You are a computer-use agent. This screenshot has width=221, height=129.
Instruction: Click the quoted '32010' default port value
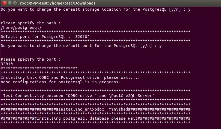click(x=81, y=37)
